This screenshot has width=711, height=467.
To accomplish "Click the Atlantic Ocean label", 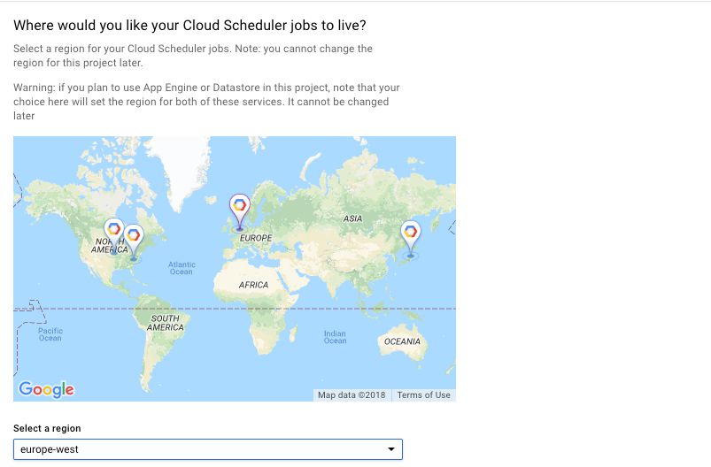I will [182, 268].
